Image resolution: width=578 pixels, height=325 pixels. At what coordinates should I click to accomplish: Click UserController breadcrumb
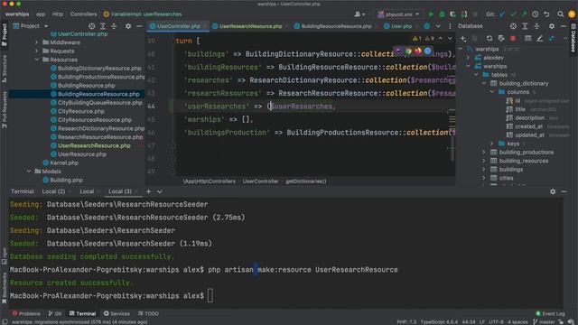point(260,181)
